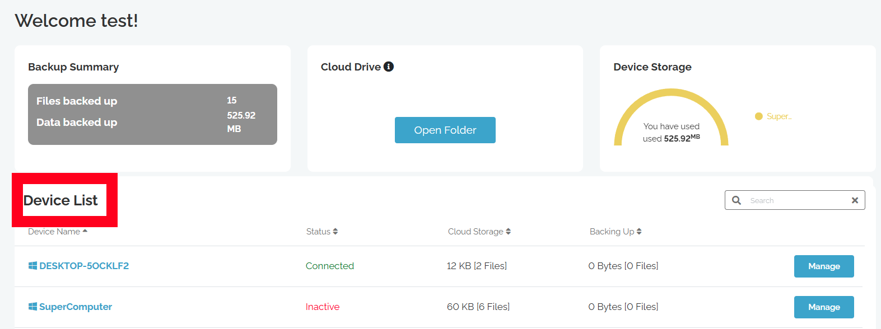Click the Backup Summary heading
This screenshot has height=329, width=881.
click(73, 67)
